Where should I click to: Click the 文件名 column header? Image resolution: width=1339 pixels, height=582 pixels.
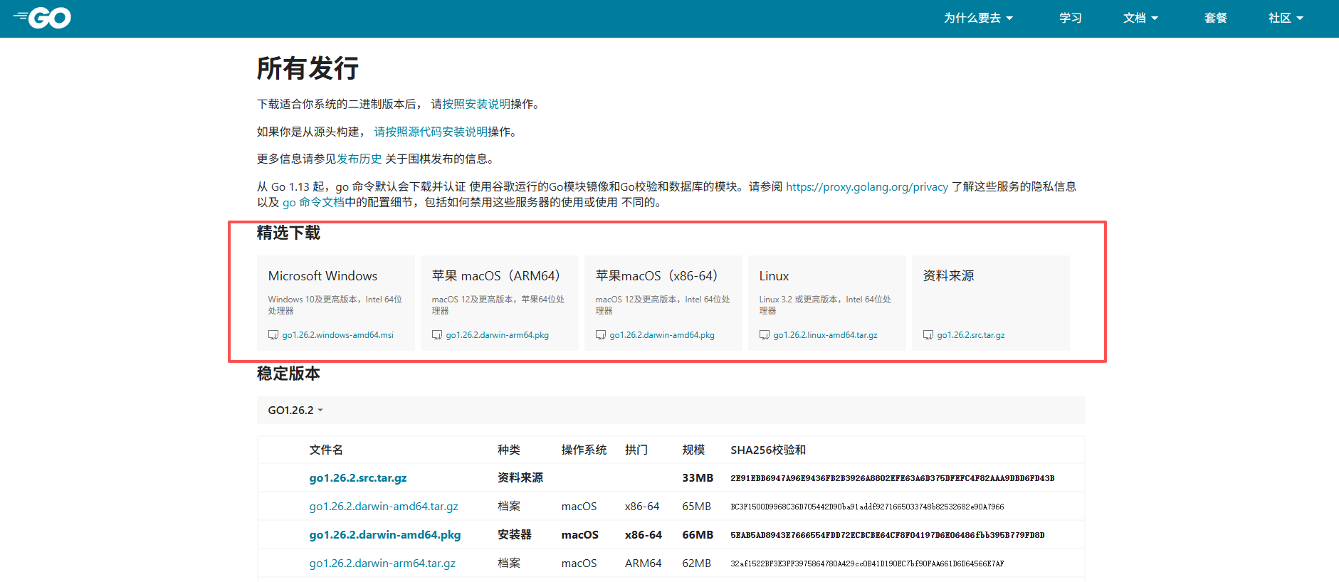pyautogui.click(x=326, y=450)
